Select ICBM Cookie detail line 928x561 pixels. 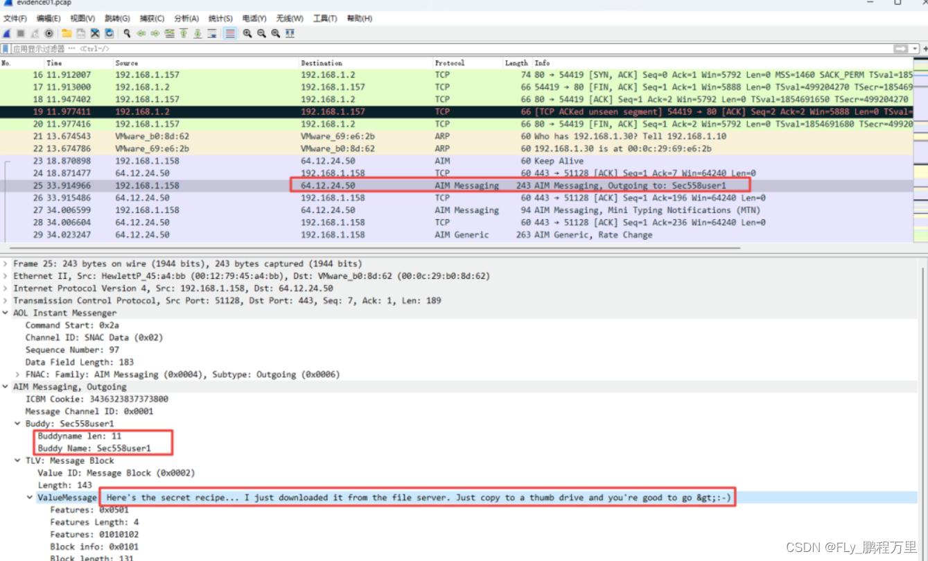click(x=97, y=399)
